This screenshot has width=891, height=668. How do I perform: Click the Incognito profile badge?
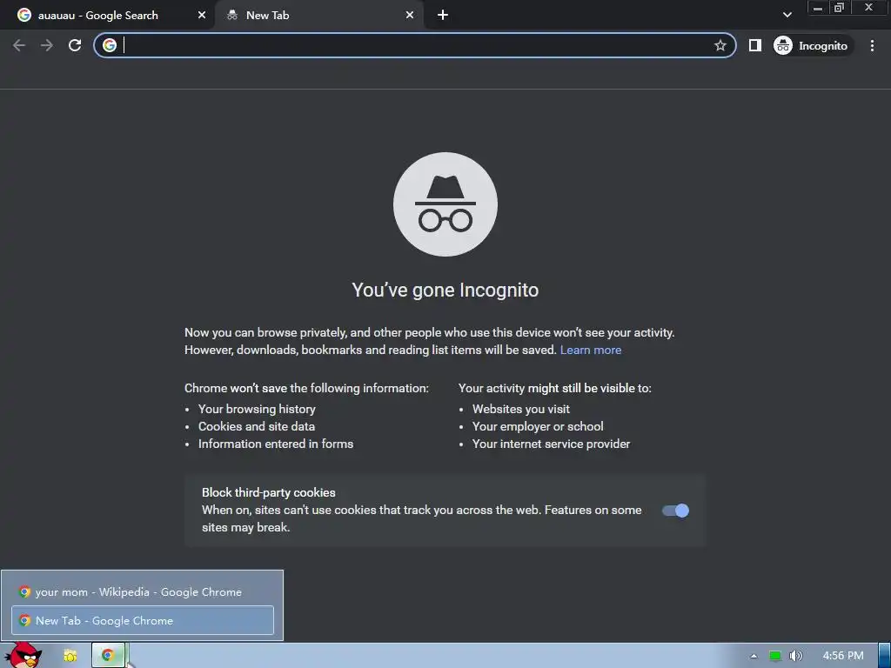[813, 45]
